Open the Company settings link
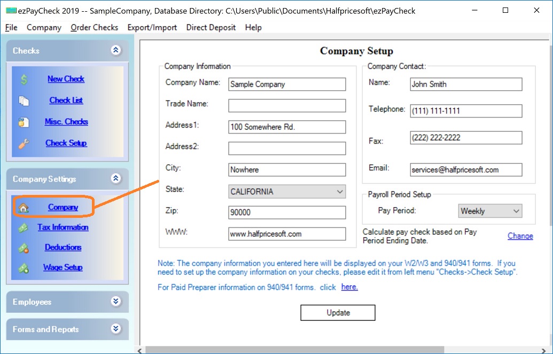 click(x=63, y=207)
